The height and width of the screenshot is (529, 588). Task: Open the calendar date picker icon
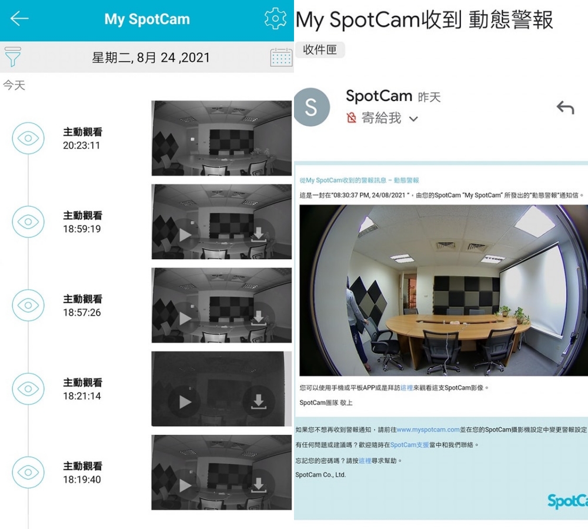click(x=281, y=57)
